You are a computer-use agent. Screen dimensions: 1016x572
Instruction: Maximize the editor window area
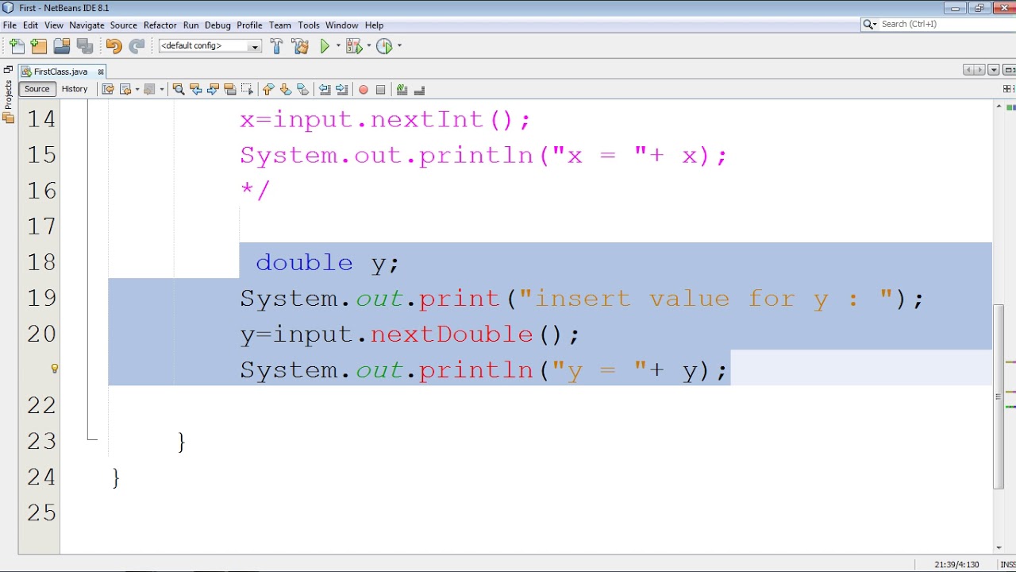click(1009, 71)
